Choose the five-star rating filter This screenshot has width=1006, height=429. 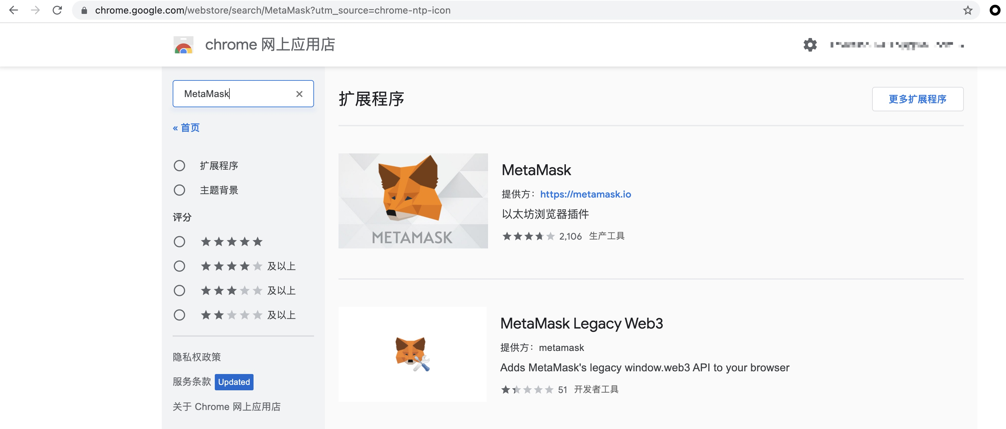pos(179,242)
